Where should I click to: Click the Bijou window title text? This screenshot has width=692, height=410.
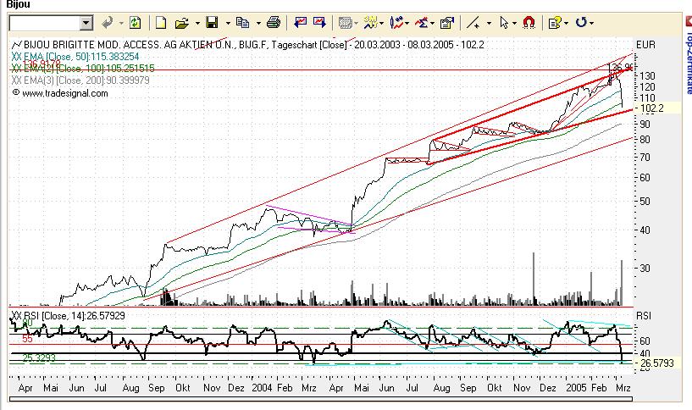19,4
